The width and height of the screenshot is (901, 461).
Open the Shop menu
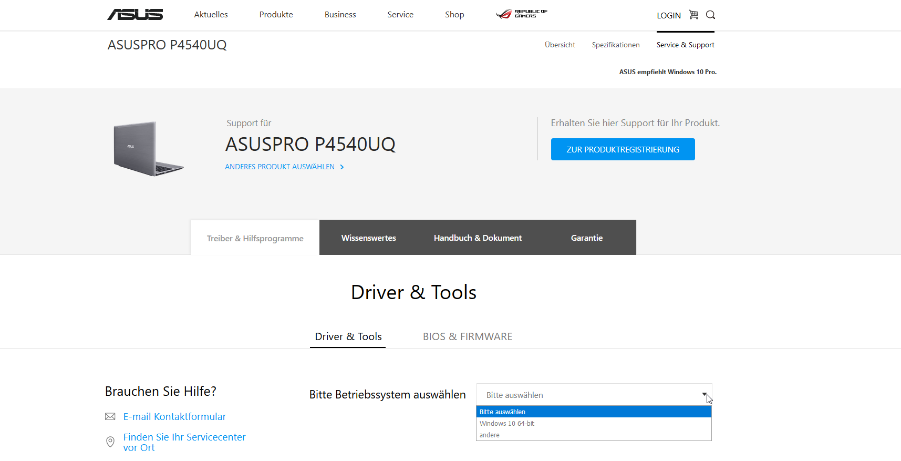[454, 15]
